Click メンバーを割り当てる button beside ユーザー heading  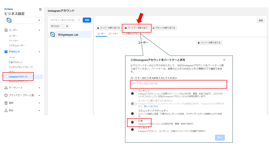tap(209, 43)
